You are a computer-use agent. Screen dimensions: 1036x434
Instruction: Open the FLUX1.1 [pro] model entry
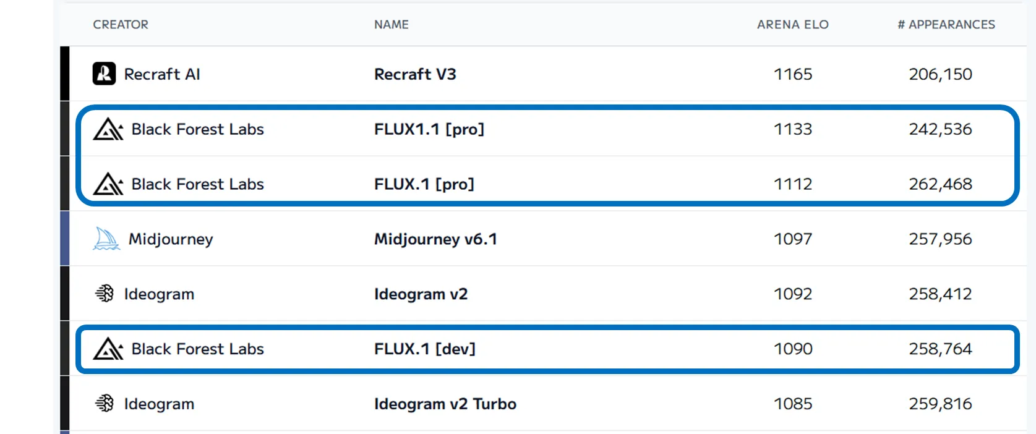point(429,129)
